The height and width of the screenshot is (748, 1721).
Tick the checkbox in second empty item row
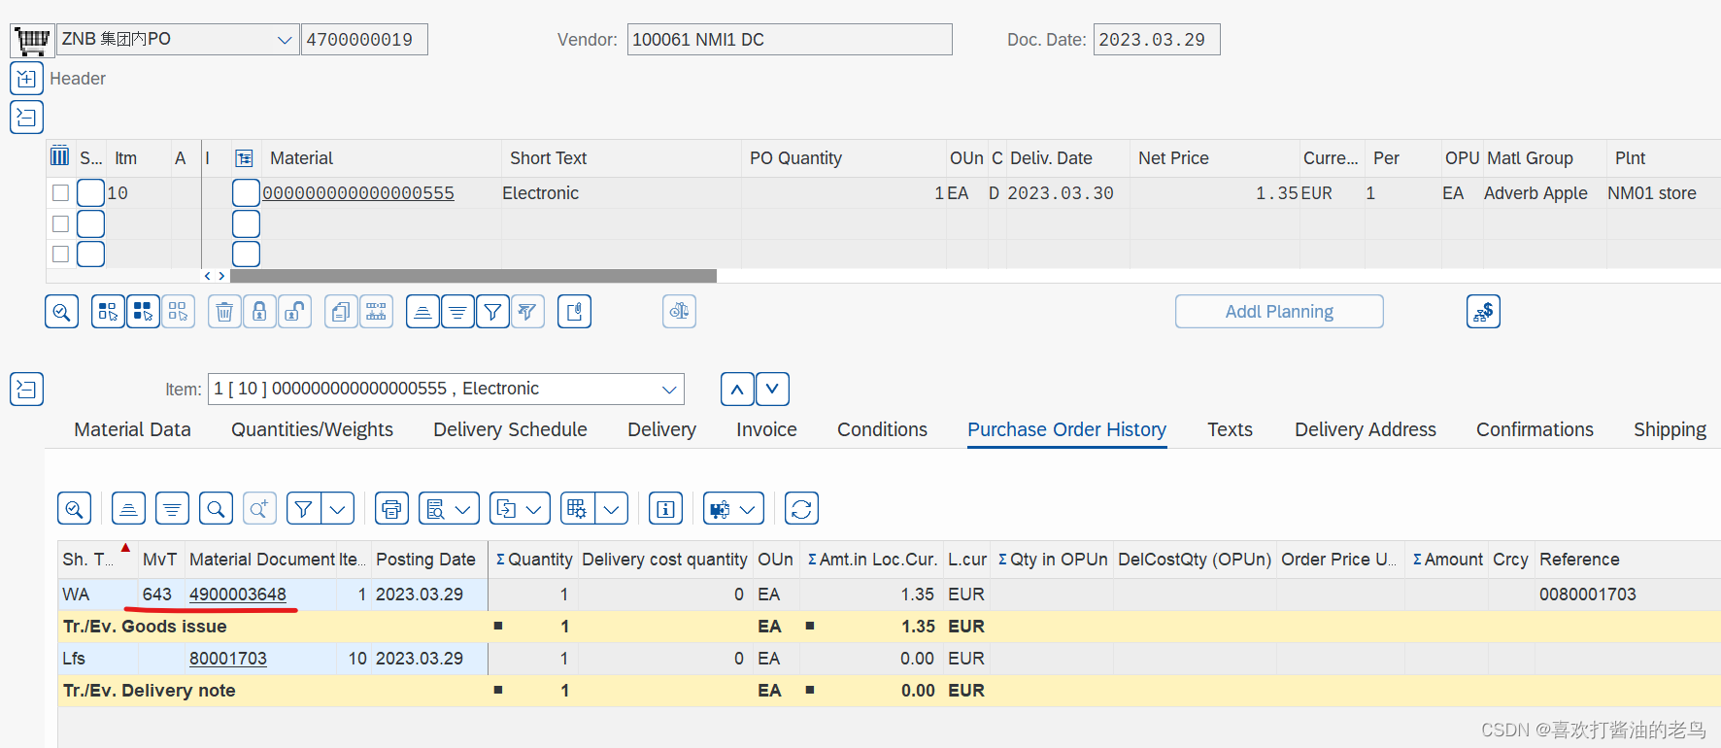tap(60, 224)
